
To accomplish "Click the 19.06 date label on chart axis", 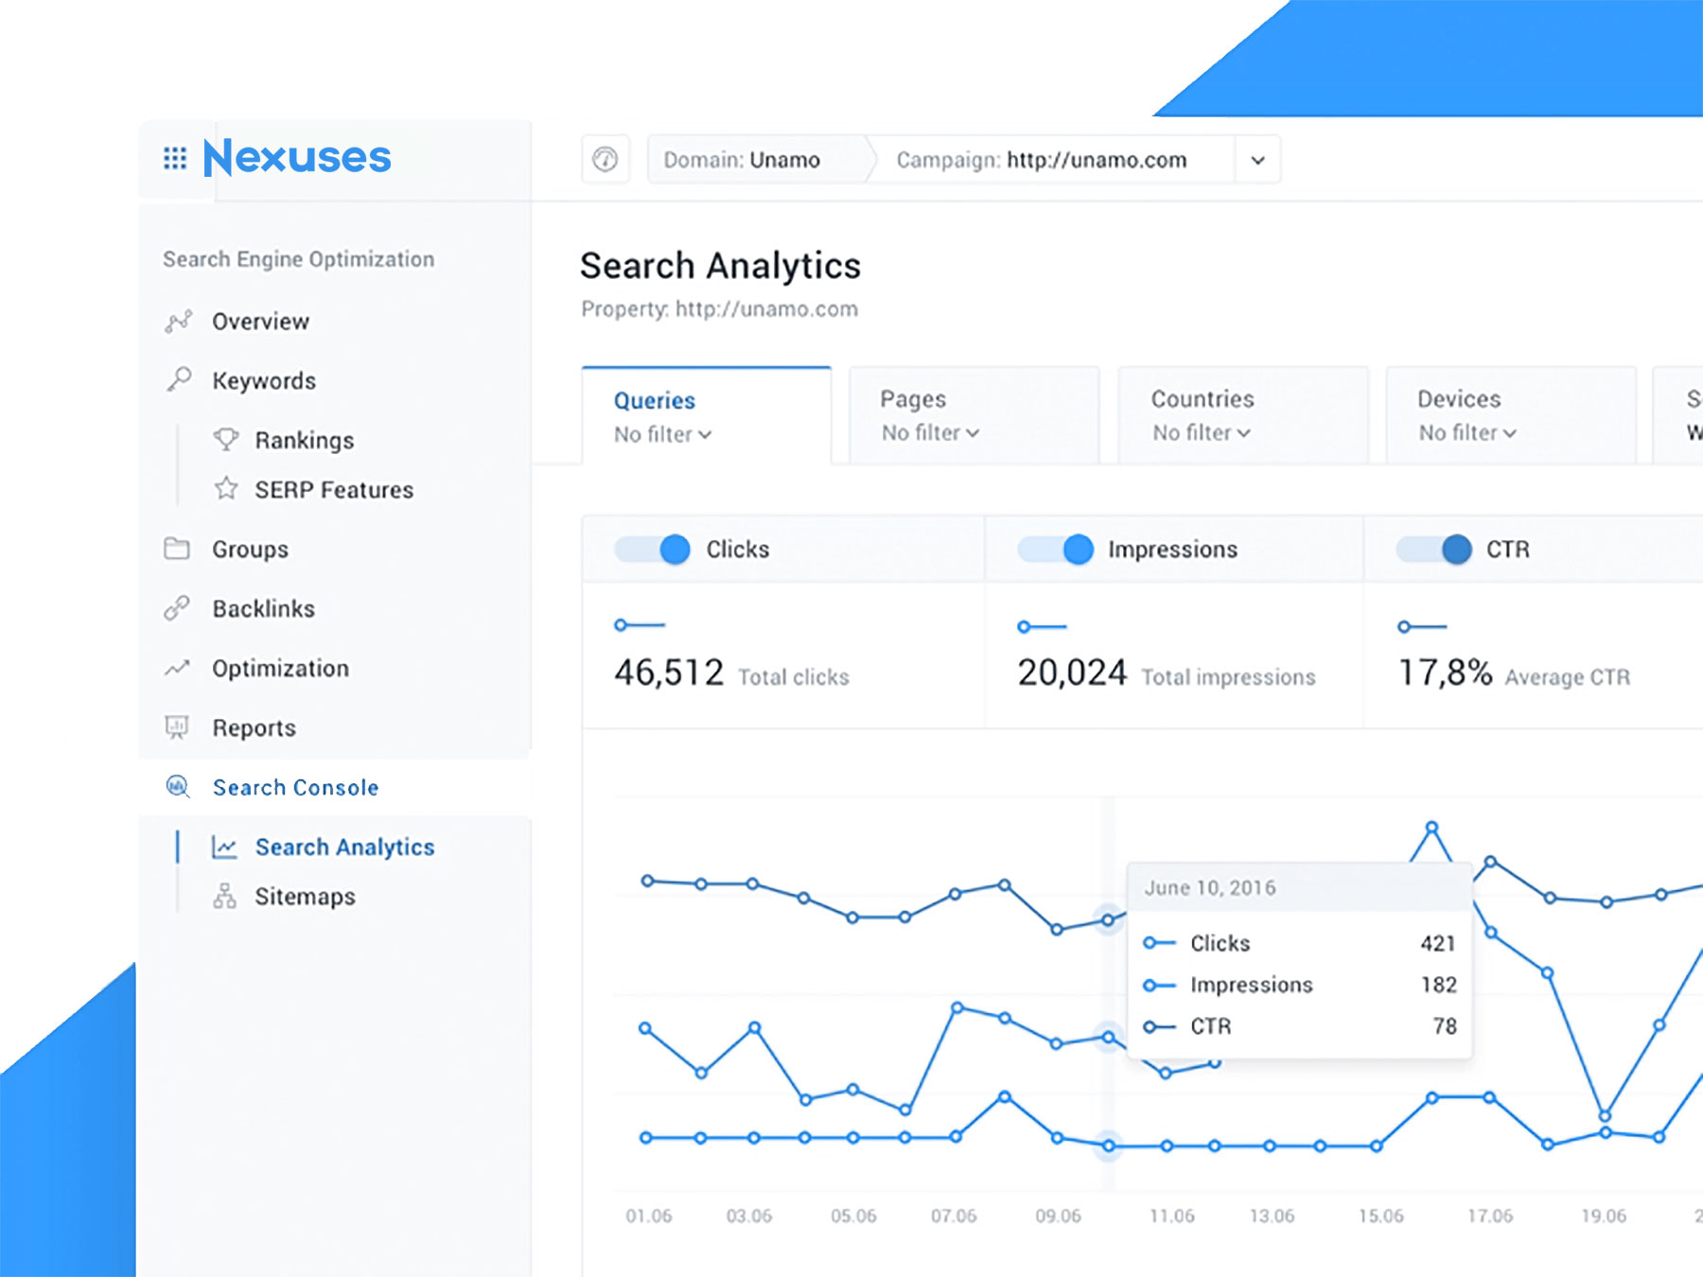I will tap(1604, 1216).
